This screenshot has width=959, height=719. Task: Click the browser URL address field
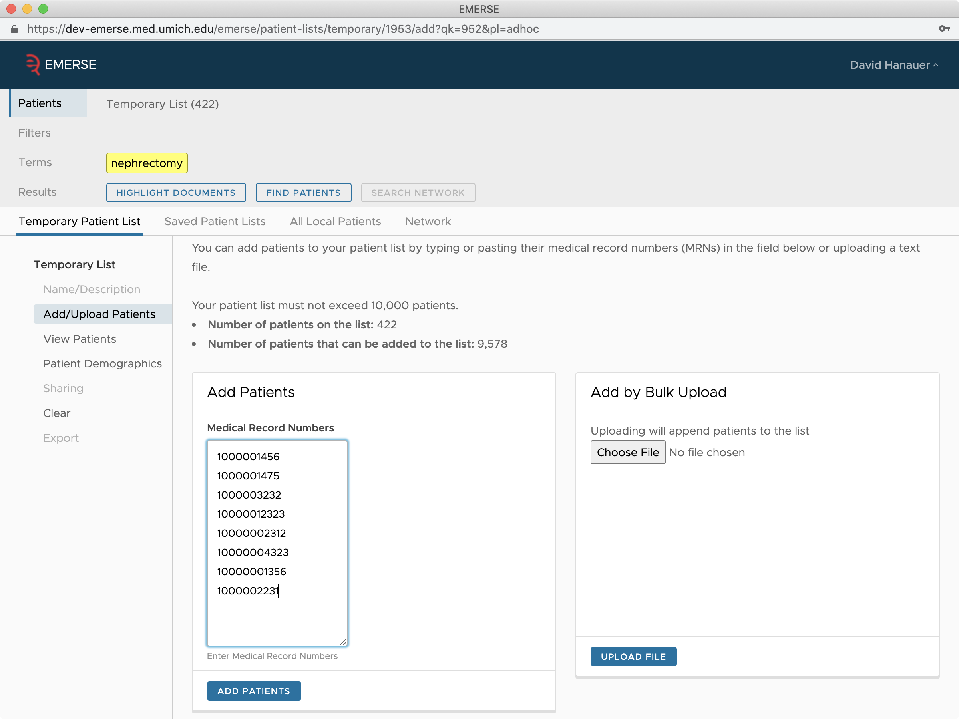pos(283,29)
